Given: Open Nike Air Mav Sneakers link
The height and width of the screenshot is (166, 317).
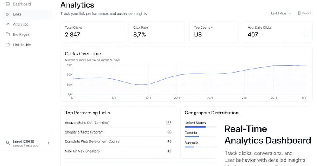Looking at the screenshot, I should (118, 151).
